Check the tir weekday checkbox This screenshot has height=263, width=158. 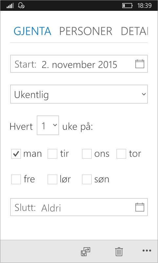click(x=52, y=154)
